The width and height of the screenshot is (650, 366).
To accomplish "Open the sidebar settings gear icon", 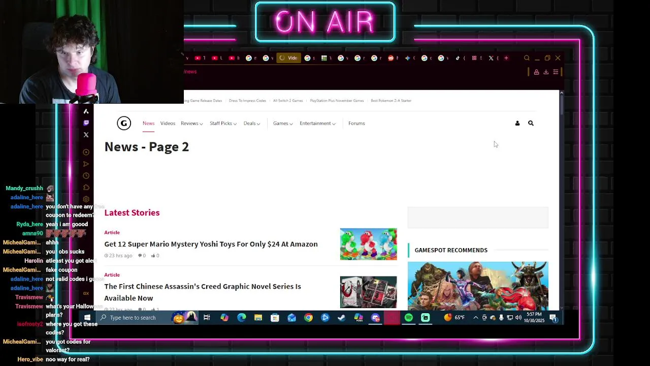I will [86, 199].
